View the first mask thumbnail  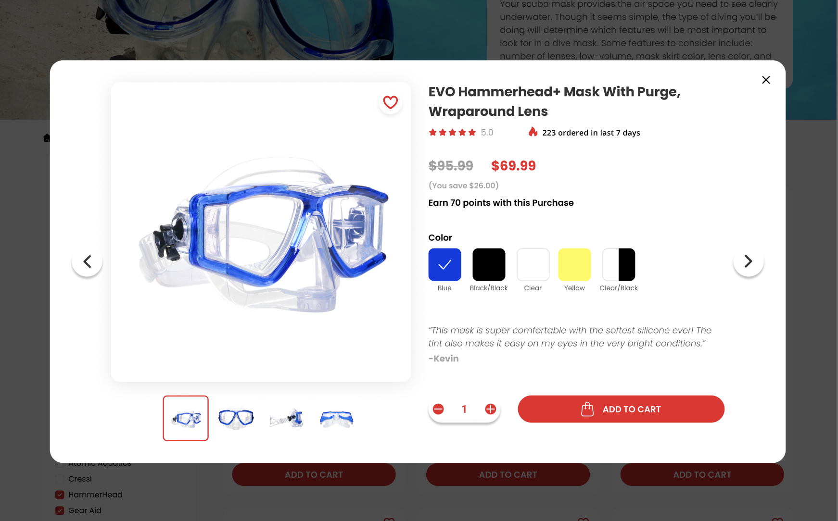[x=186, y=418]
